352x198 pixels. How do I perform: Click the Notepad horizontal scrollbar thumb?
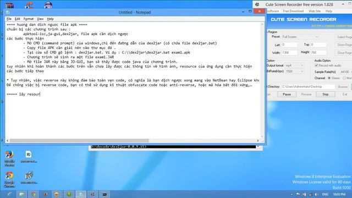[79, 141]
